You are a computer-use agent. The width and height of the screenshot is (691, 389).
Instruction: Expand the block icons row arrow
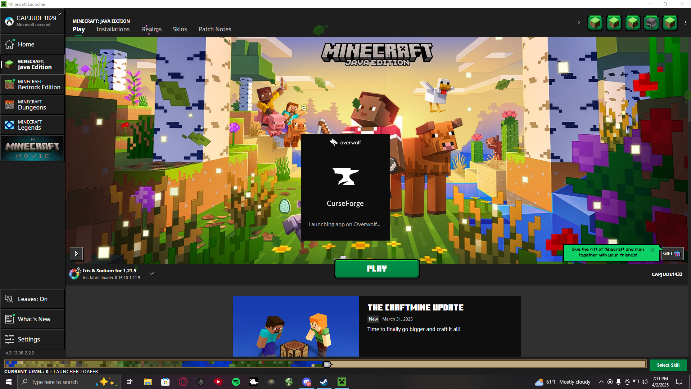pos(578,23)
